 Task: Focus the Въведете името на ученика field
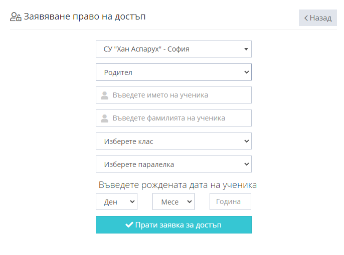click(x=174, y=95)
